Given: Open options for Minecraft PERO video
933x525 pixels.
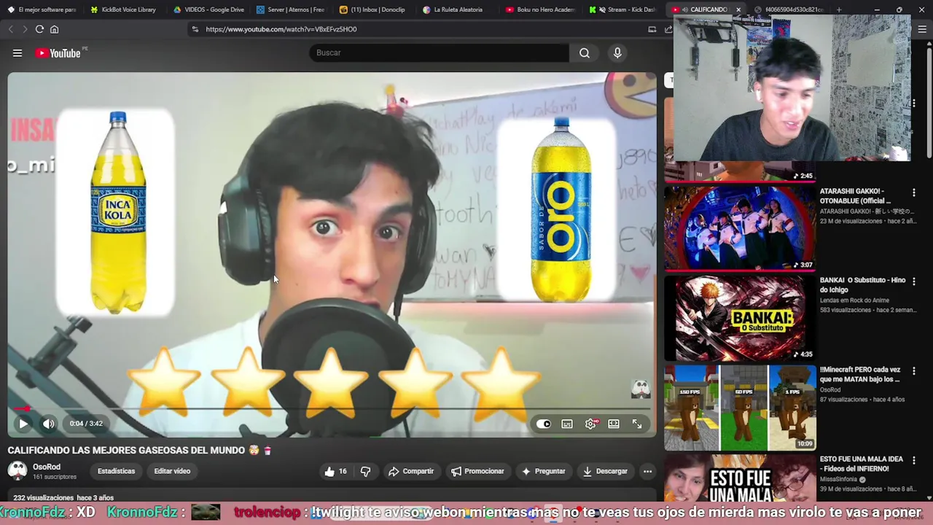Looking at the screenshot, I should pyautogui.click(x=914, y=371).
